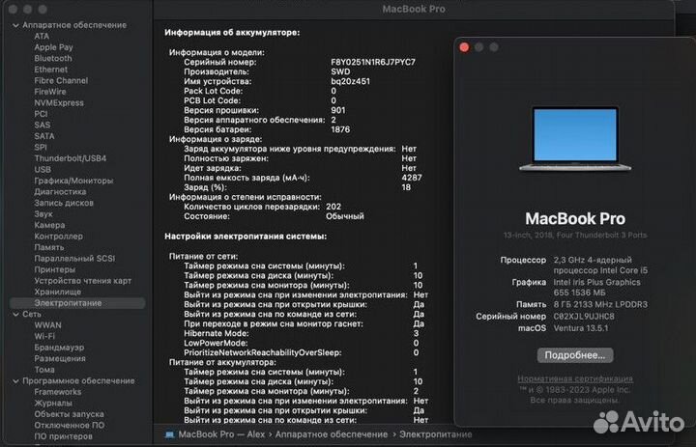Select highlighted Электропитание item
The image size is (696, 447).
pyautogui.click(x=77, y=303)
